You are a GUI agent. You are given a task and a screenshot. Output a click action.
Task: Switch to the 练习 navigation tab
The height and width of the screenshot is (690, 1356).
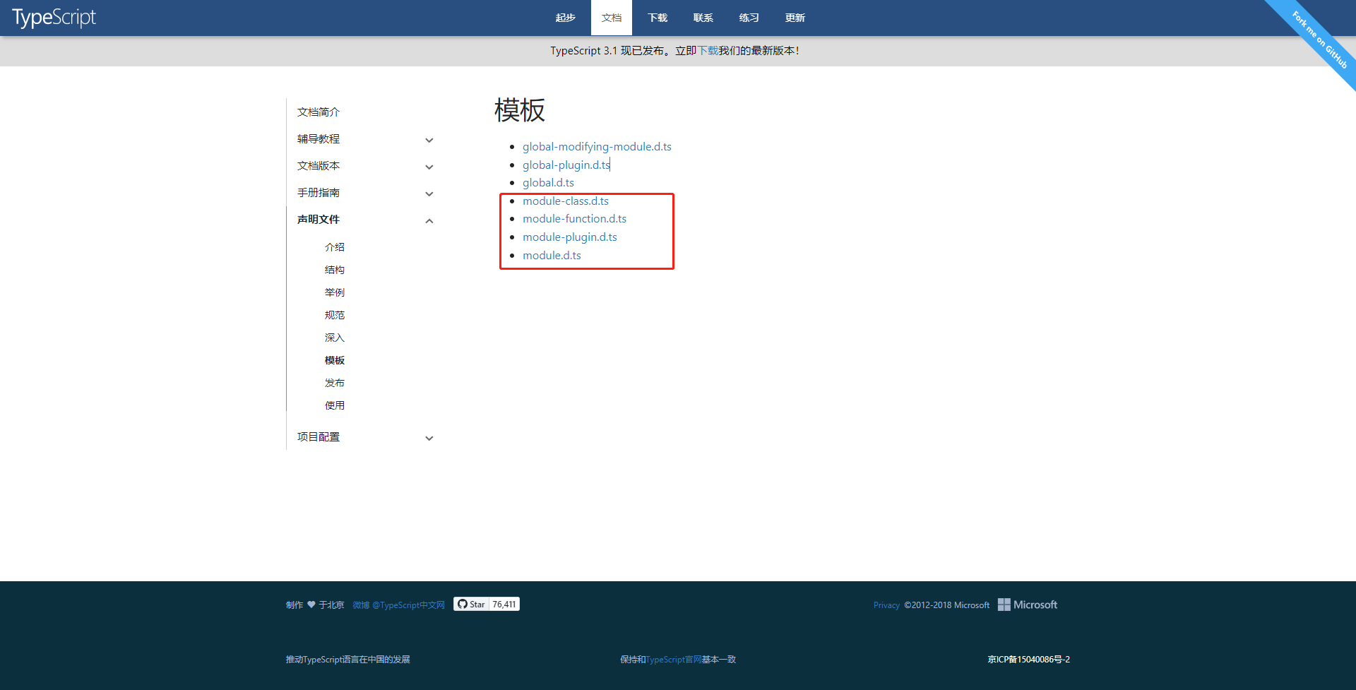coord(749,18)
